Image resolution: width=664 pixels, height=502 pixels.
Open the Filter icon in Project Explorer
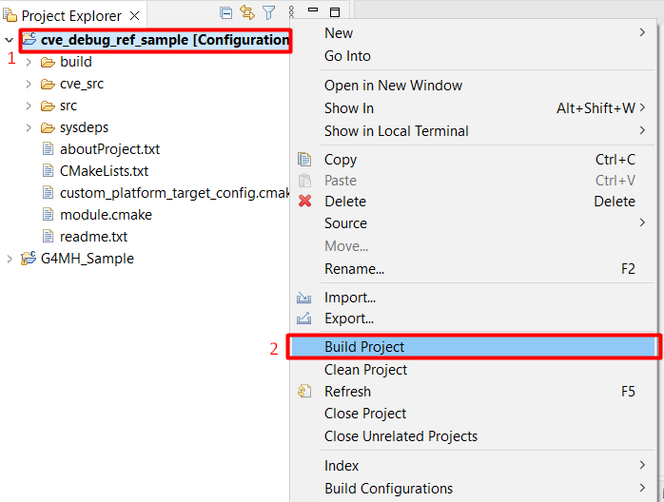click(268, 13)
